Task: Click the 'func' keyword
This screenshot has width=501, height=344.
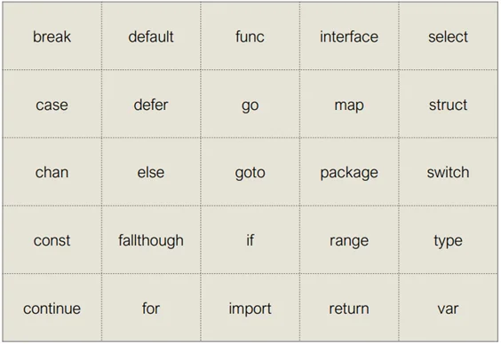Action: [250, 36]
